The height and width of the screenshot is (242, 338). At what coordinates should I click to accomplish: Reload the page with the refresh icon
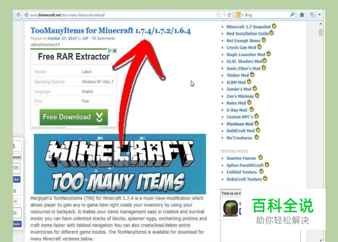230,15
